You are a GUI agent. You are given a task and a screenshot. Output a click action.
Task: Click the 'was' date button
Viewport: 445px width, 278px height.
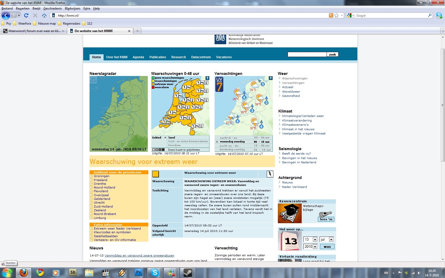click(327, 247)
